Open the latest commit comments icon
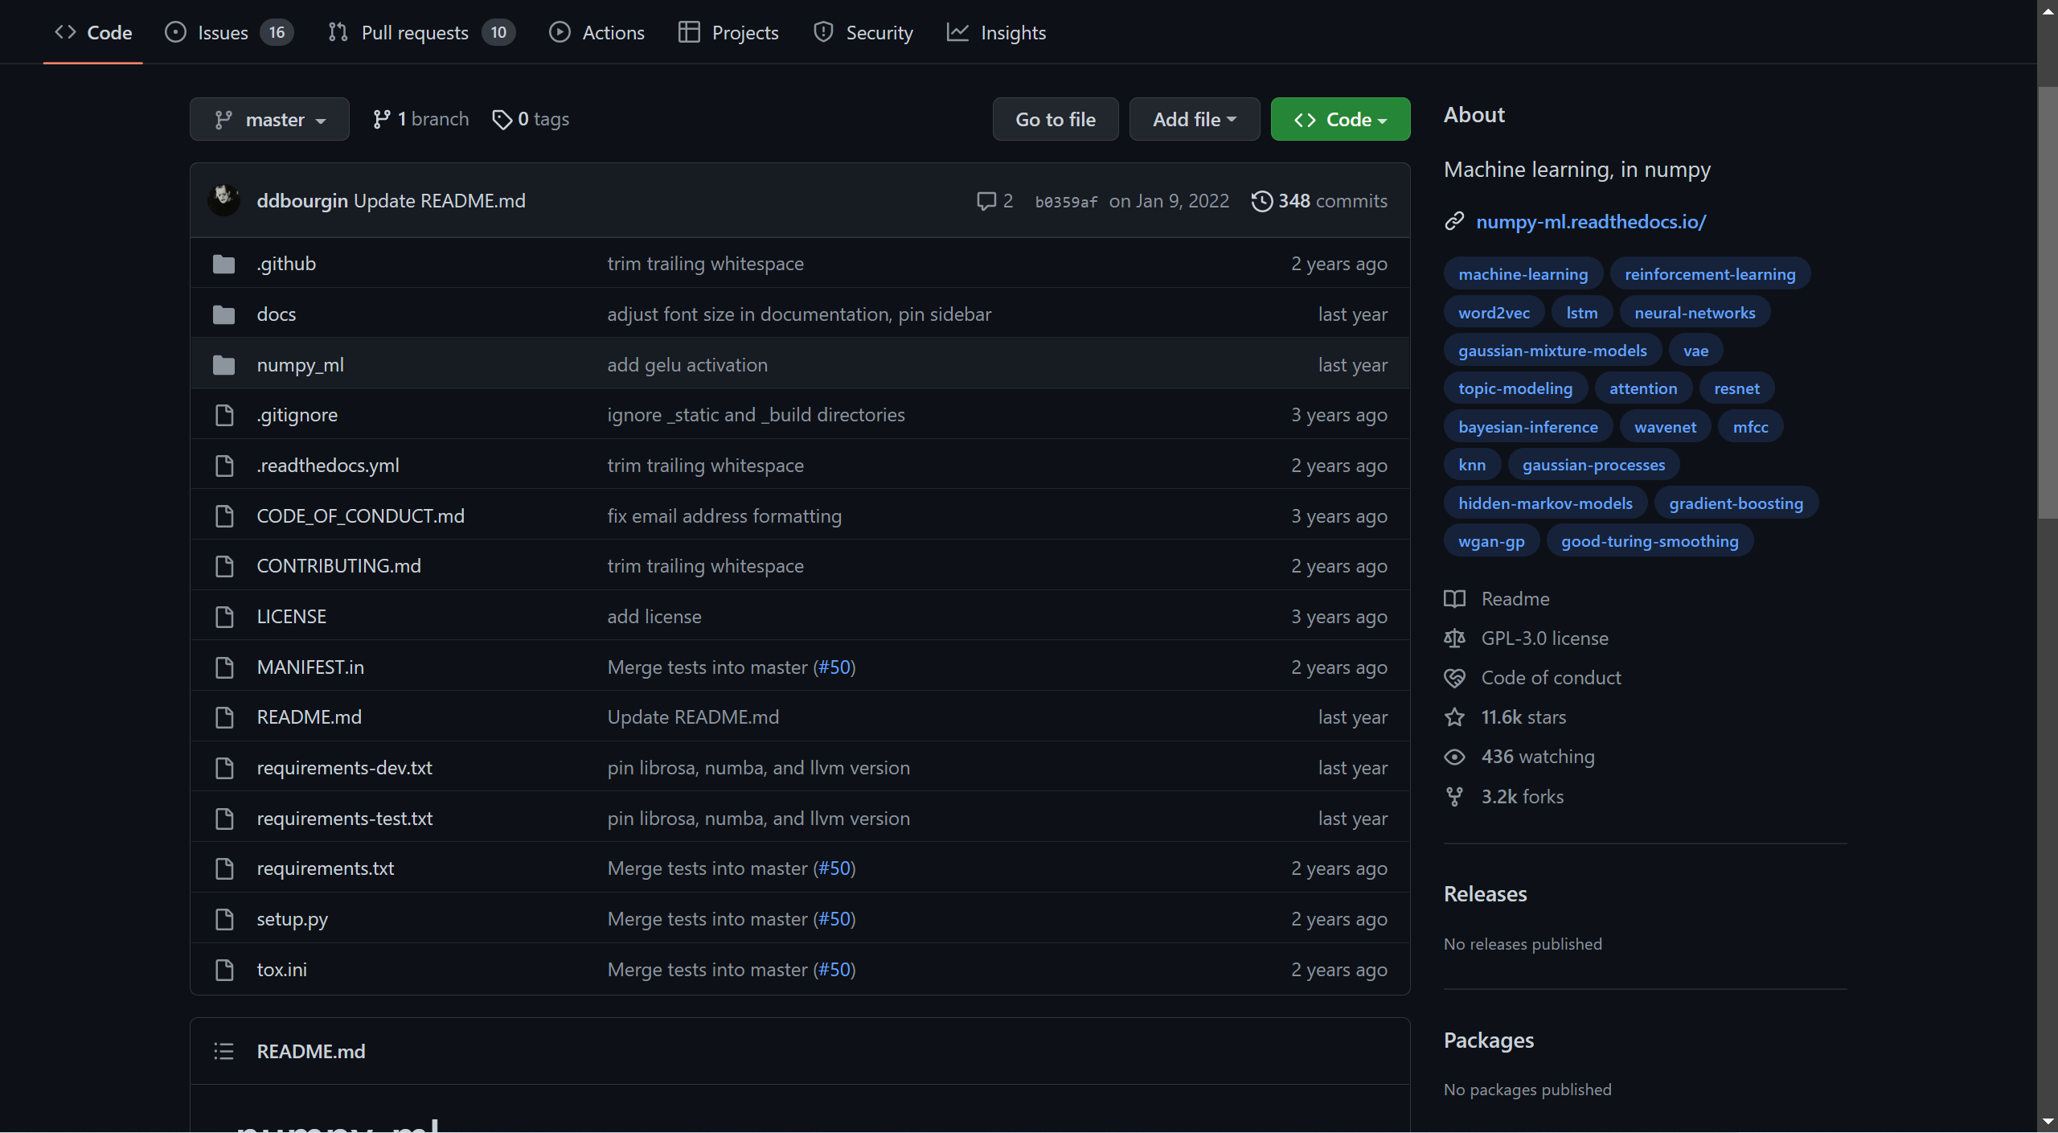Image resolution: width=2058 pixels, height=1133 pixels. tap(994, 200)
